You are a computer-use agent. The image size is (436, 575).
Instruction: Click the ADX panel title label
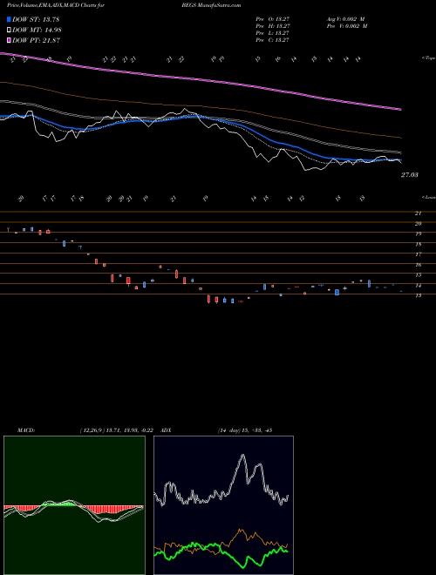[167, 430]
